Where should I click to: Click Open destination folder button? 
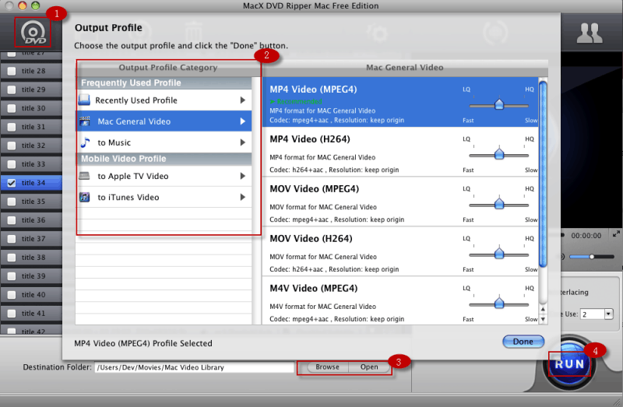369,367
